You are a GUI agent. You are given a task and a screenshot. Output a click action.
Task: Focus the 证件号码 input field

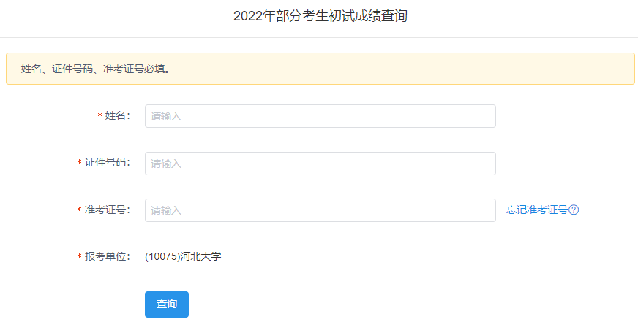320,164
